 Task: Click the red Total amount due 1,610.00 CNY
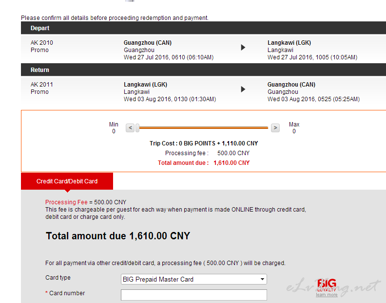[204, 163]
